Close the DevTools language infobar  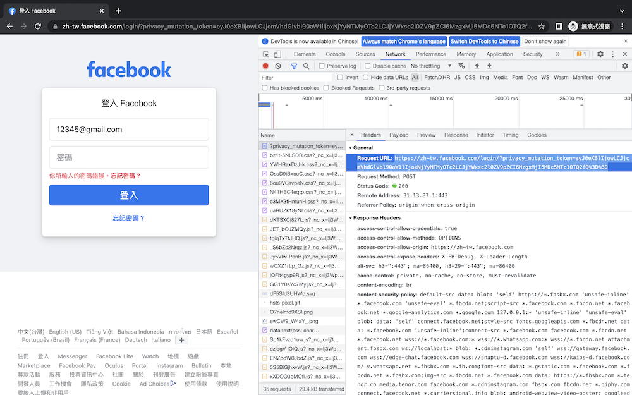[x=626, y=41]
